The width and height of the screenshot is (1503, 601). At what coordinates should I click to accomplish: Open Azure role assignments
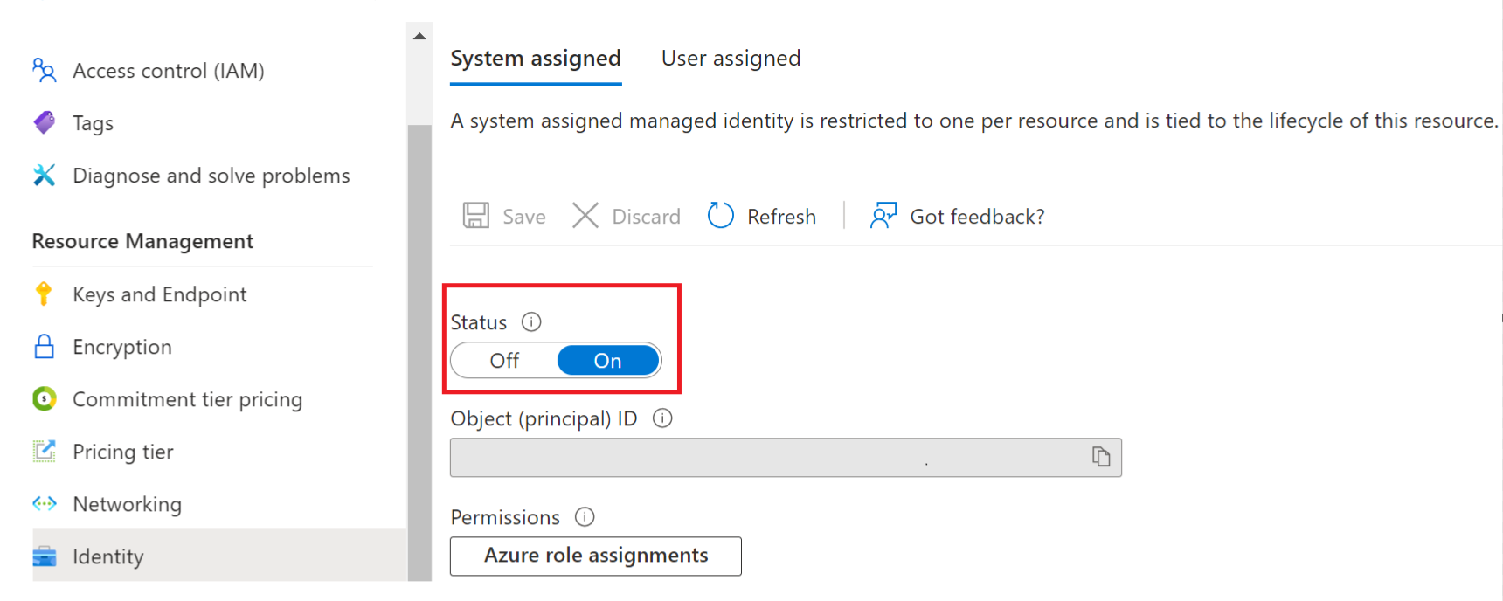[x=596, y=556]
